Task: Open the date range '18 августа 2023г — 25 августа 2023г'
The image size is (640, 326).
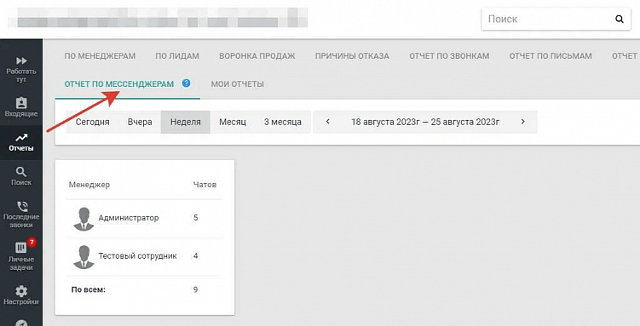Action: (x=425, y=122)
